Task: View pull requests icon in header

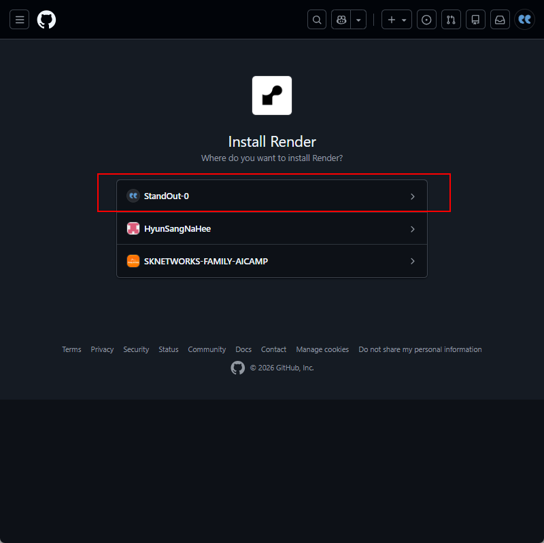Action: (x=451, y=20)
